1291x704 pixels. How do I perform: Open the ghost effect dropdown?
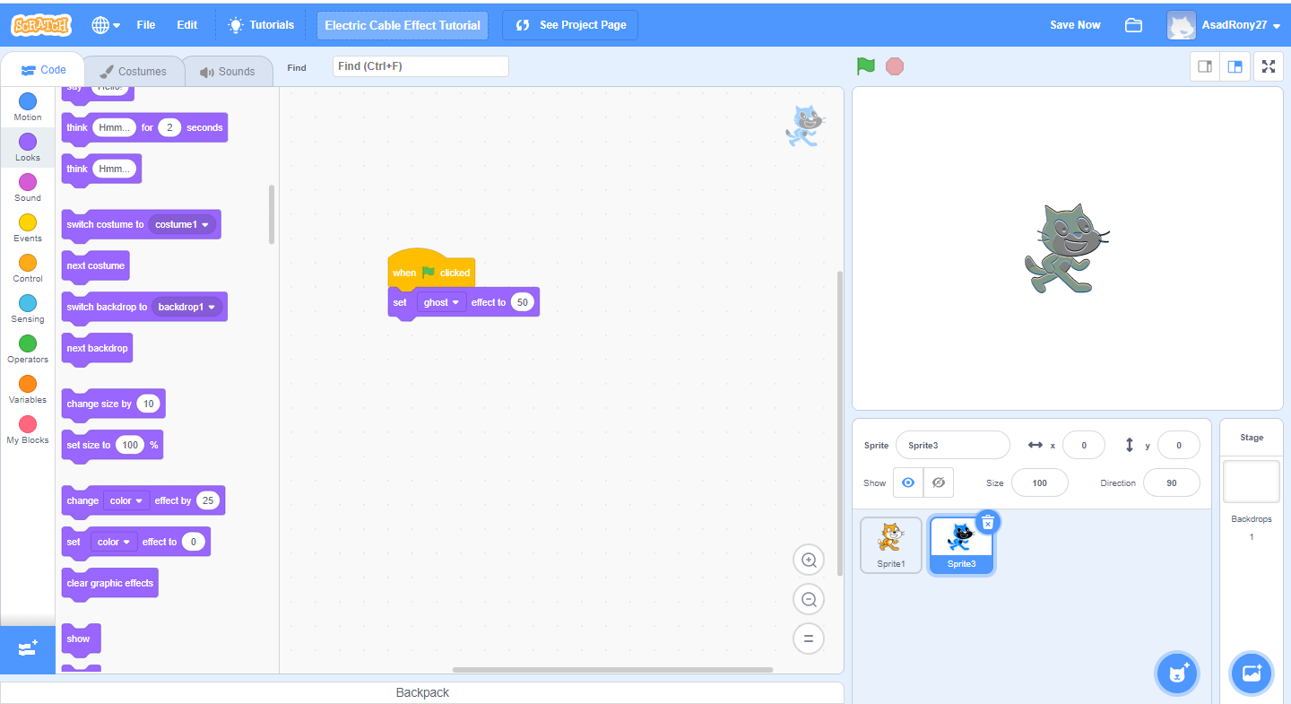pos(441,301)
